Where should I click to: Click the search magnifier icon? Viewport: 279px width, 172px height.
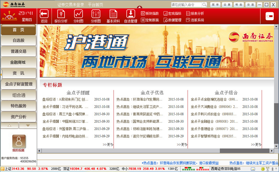click(x=204, y=5)
